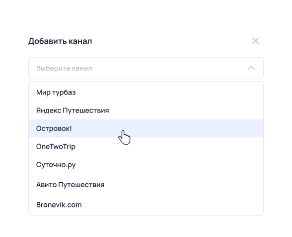This screenshot has width=292, height=237.
Task: Select Мир турбаз from the list
Action: 146,92
